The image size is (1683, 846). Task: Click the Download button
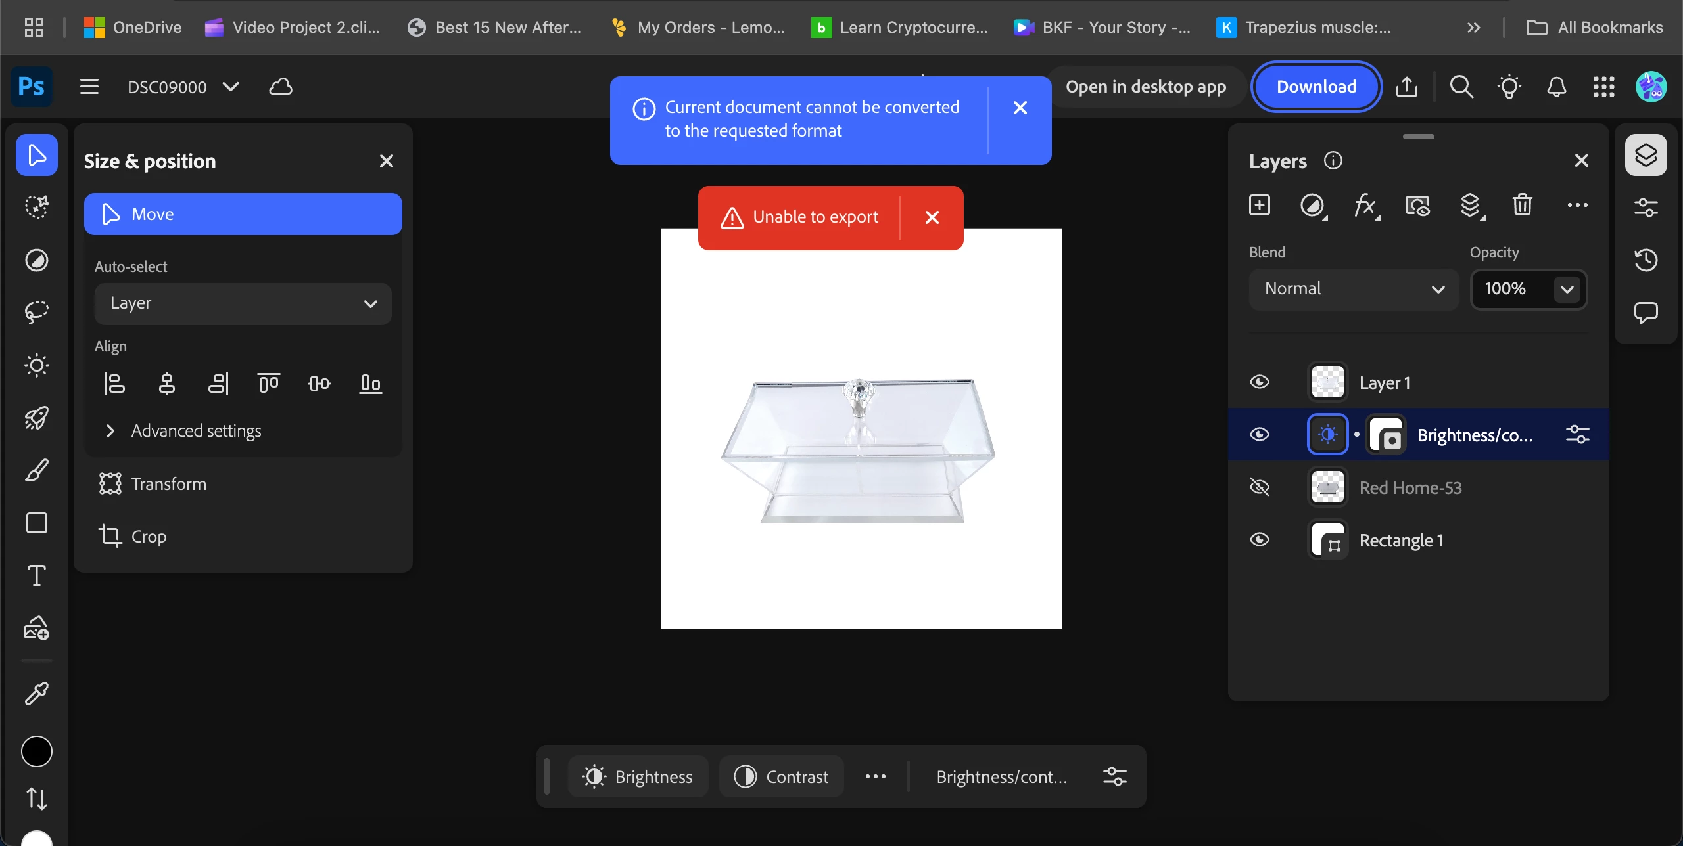point(1316,87)
